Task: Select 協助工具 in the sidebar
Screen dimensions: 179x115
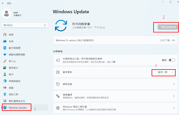Action: (25, 94)
